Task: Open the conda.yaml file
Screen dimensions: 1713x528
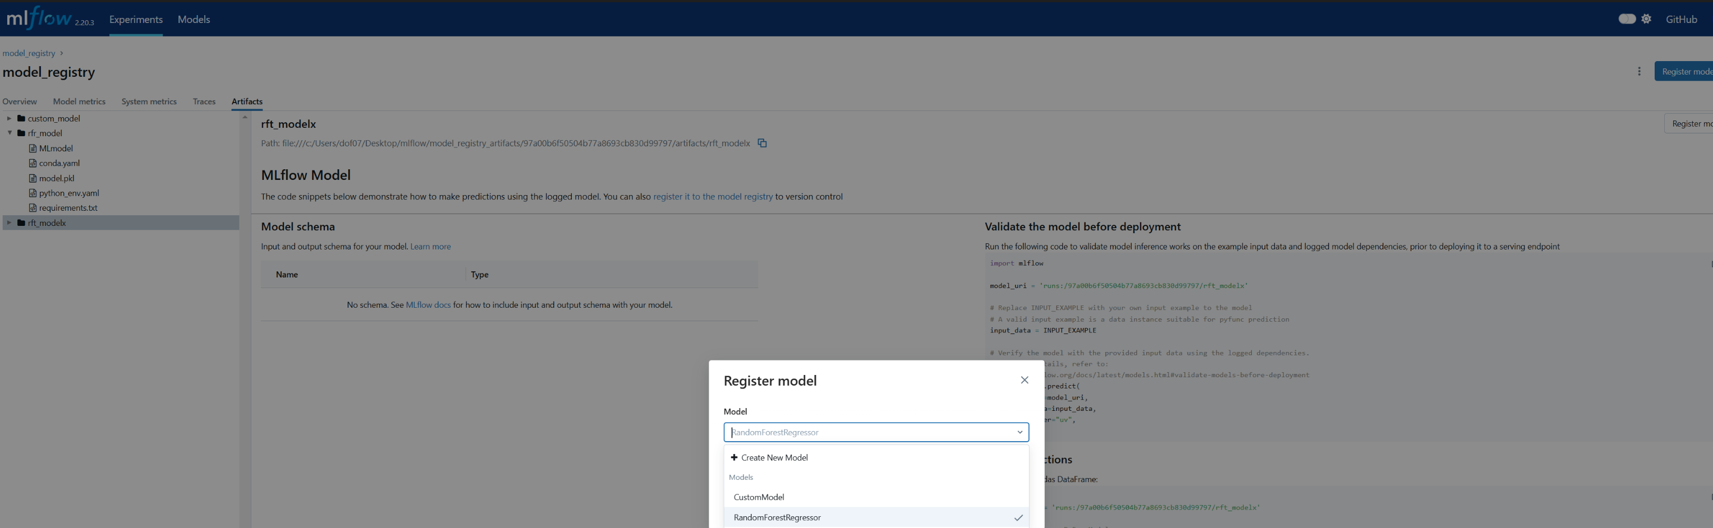Action: (x=59, y=163)
